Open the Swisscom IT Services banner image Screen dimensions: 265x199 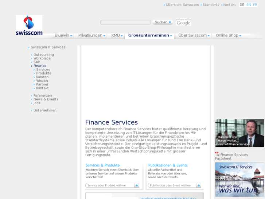point(239,180)
